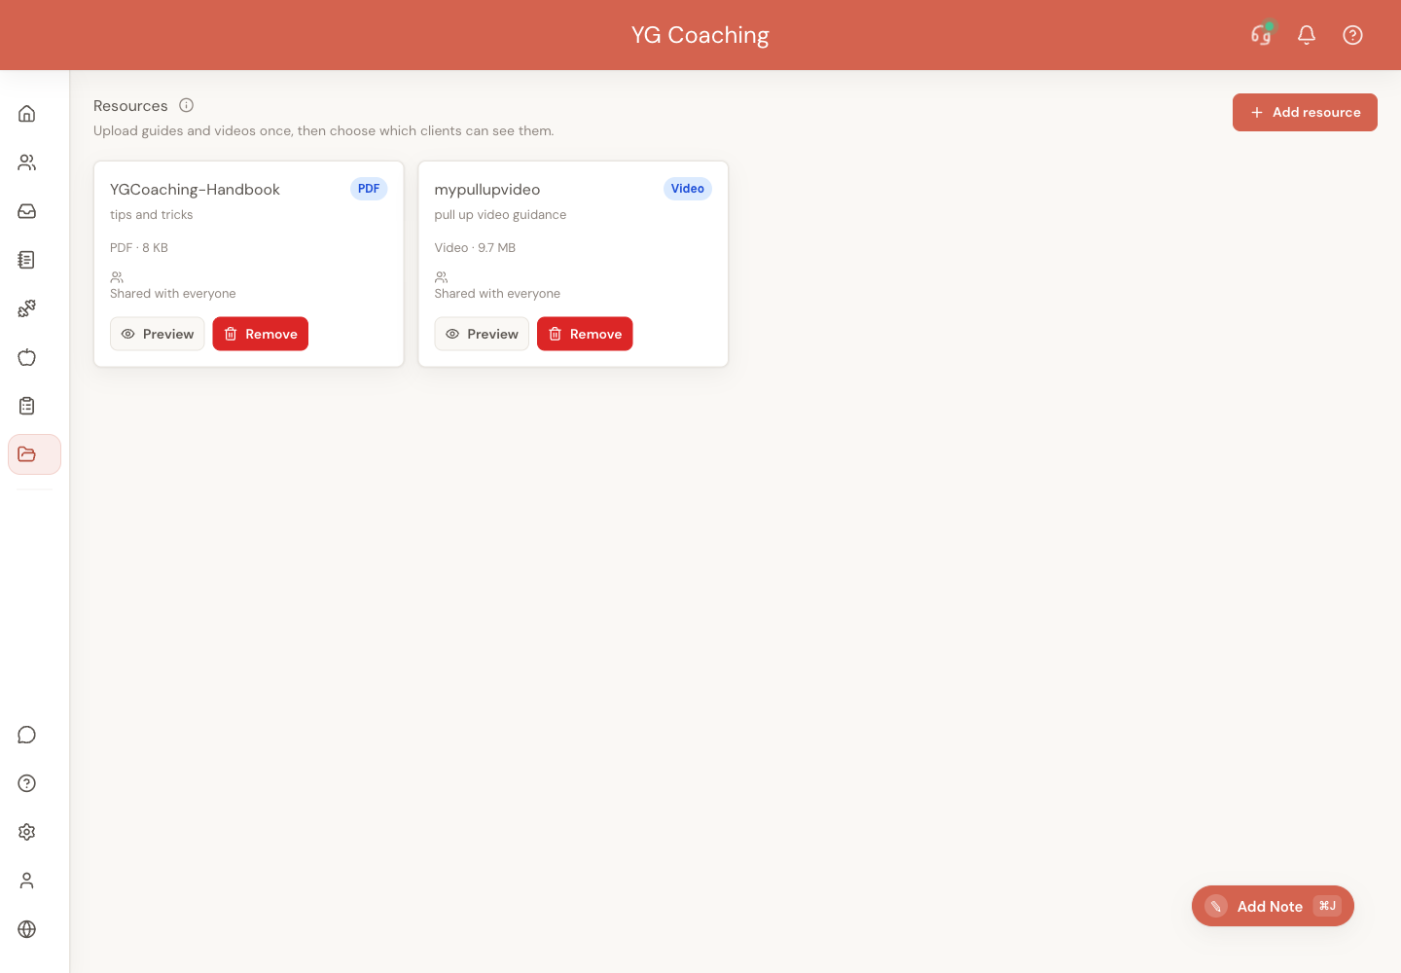Open the apple nutrition icon in sidebar
The image size is (1401, 973).
point(27,357)
